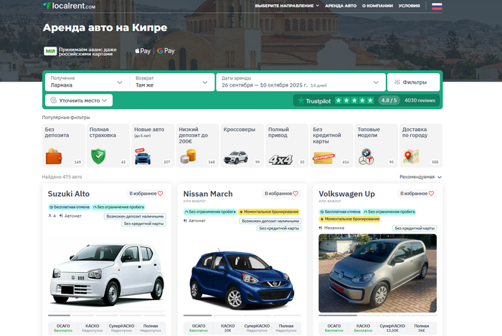The width and height of the screenshot is (502, 336).
Task: Add Volkswagen Up to favorites
Action: (x=417, y=193)
